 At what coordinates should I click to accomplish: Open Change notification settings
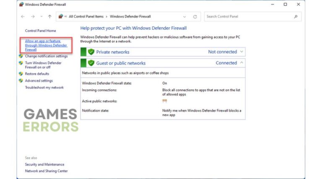[x=46, y=56]
